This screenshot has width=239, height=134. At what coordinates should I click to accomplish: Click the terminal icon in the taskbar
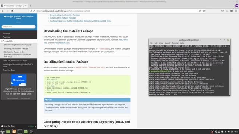pyautogui.click(x=20, y=131)
